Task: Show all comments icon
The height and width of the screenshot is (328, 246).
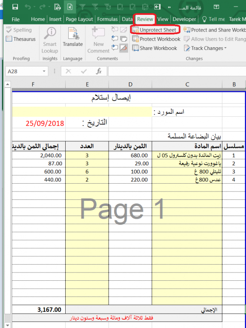Action: click(x=124, y=38)
